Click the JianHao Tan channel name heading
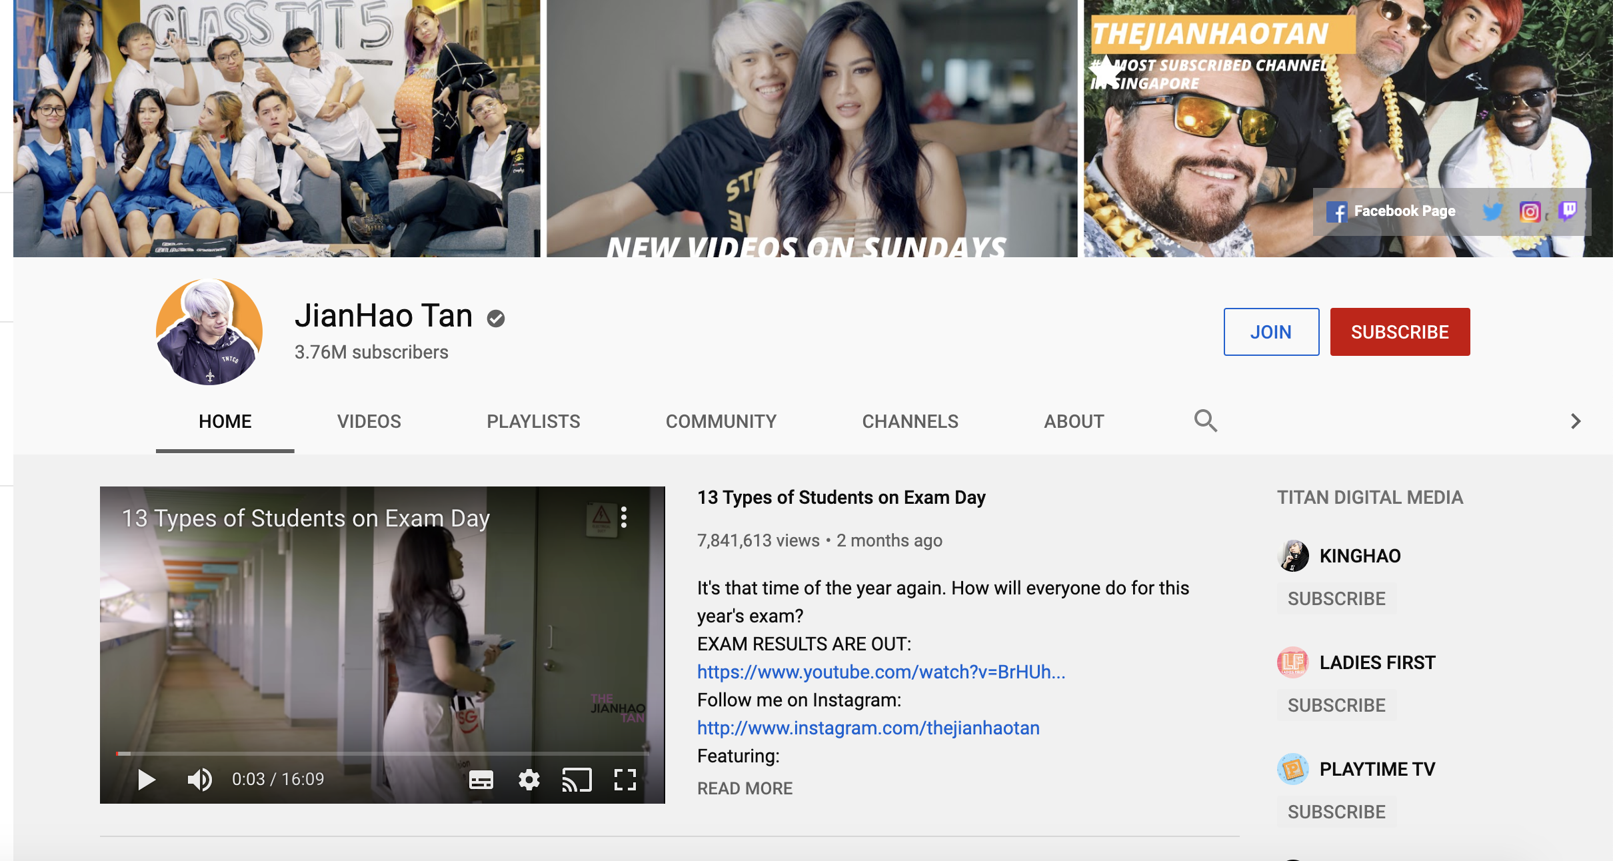 [x=383, y=316]
